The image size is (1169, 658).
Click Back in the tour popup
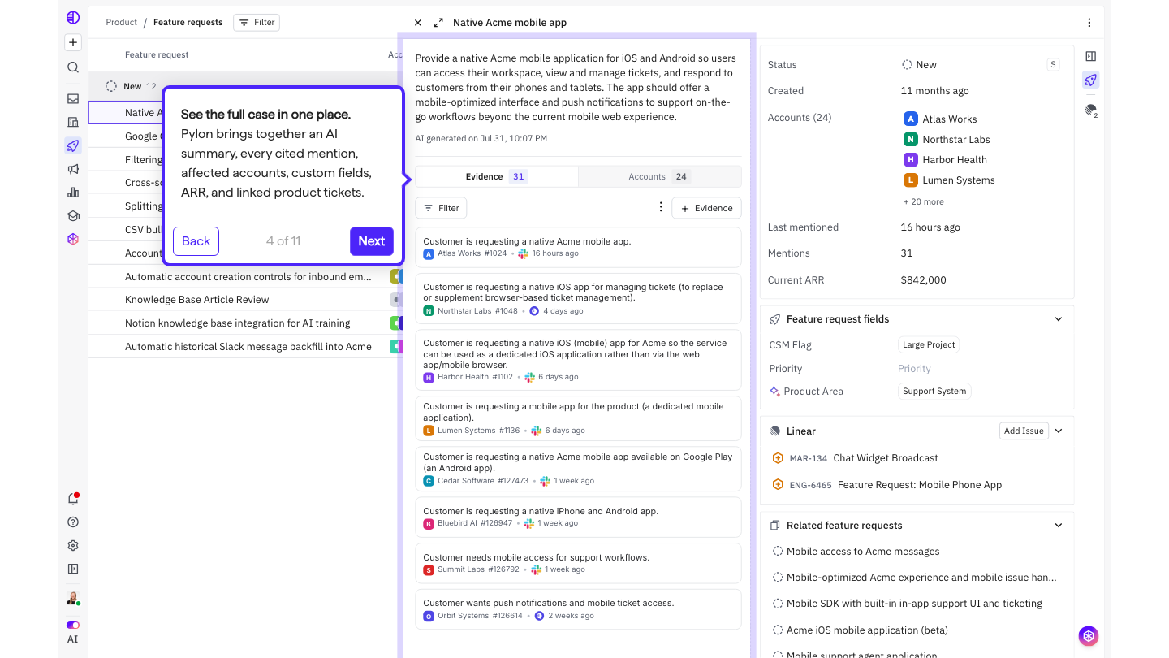[196, 241]
